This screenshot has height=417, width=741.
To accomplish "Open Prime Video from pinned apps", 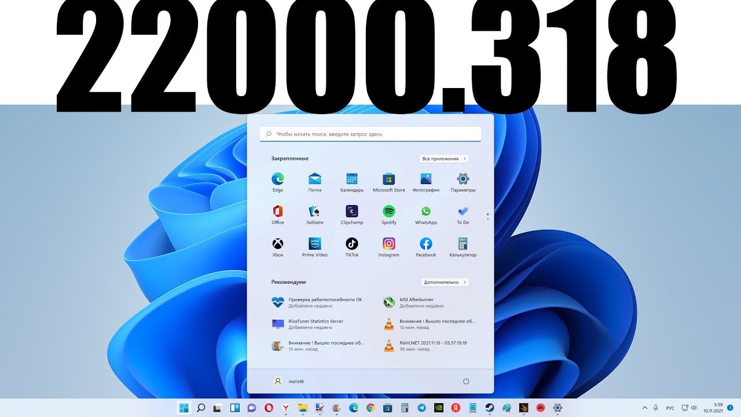I will point(315,247).
